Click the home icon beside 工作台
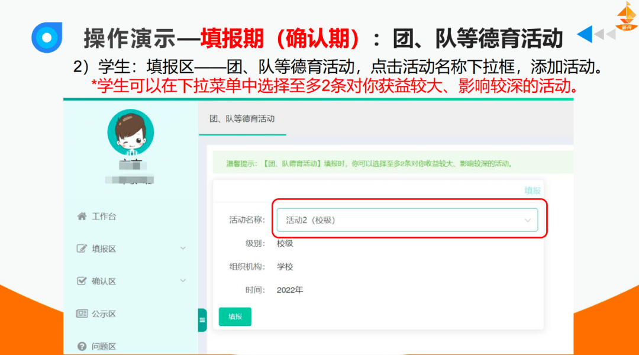 [82, 217]
